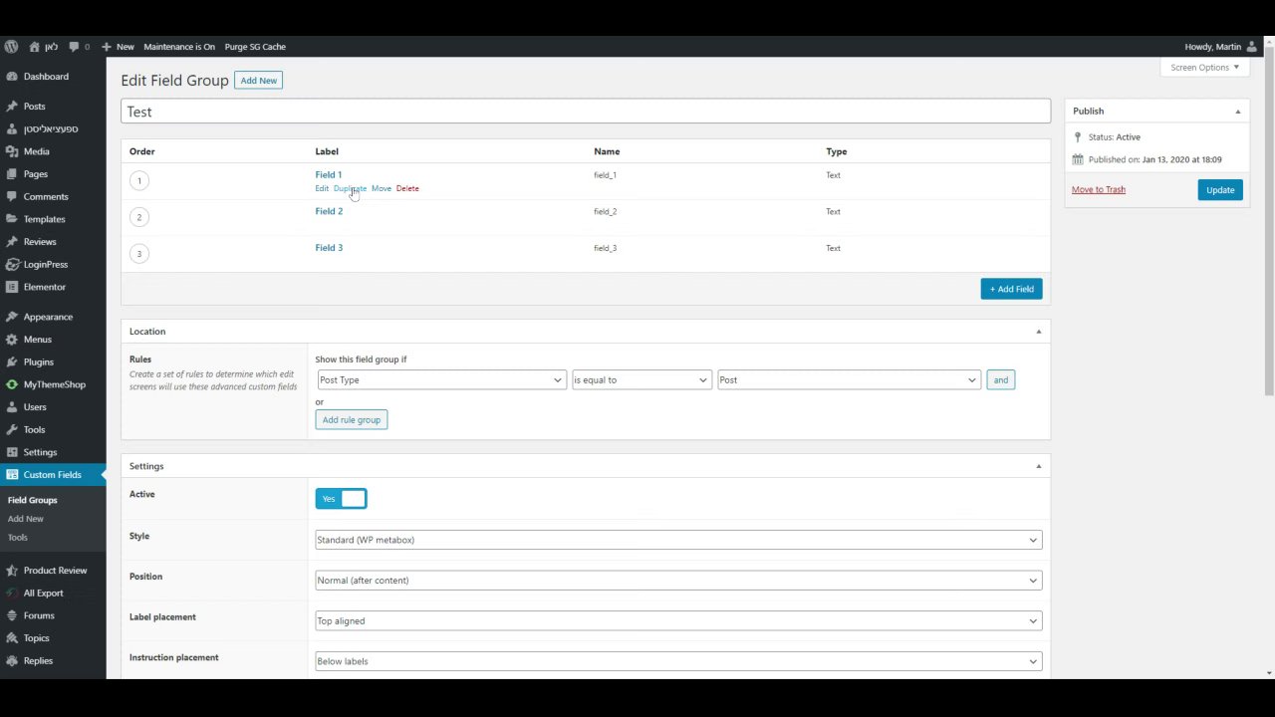The image size is (1275, 717).
Task: Click Move to Trash link
Action: 1099,189
